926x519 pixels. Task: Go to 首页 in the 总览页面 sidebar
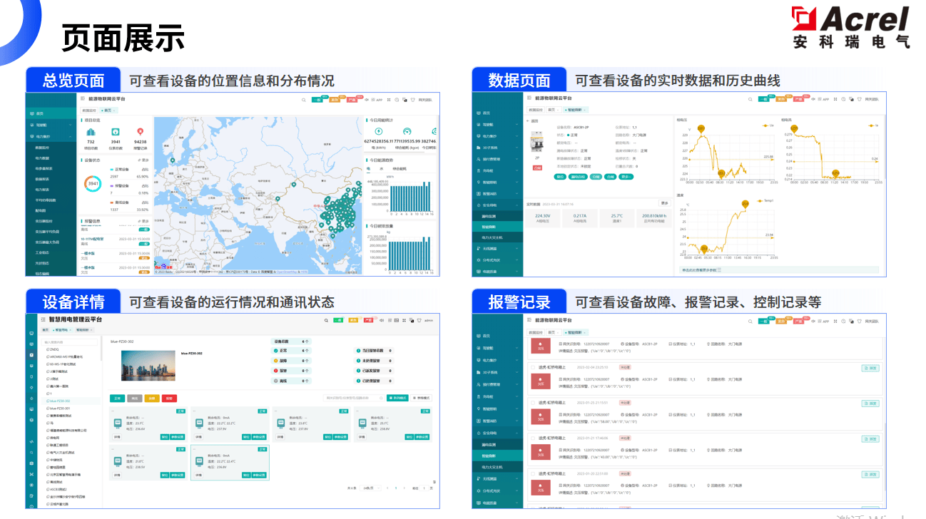point(51,113)
